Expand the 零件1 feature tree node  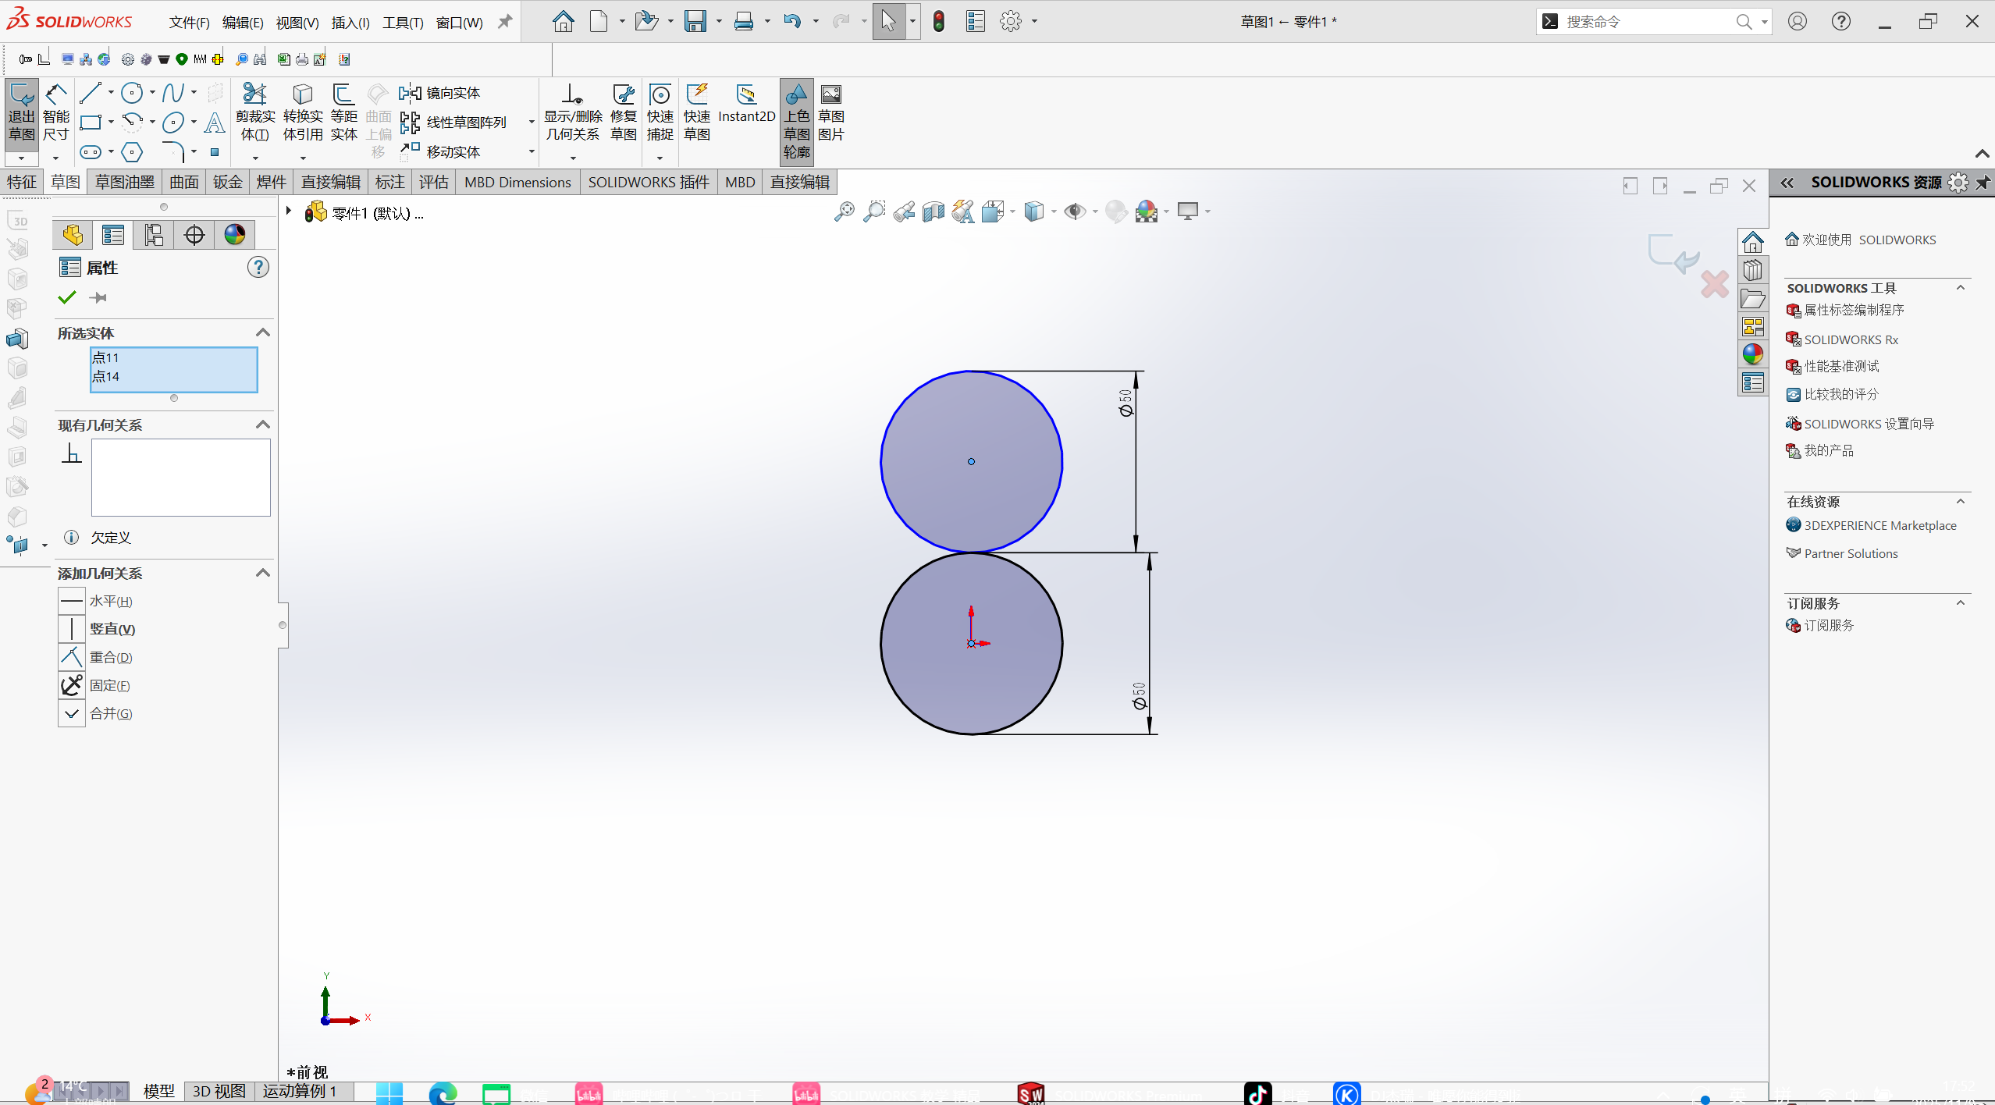pos(289,211)
